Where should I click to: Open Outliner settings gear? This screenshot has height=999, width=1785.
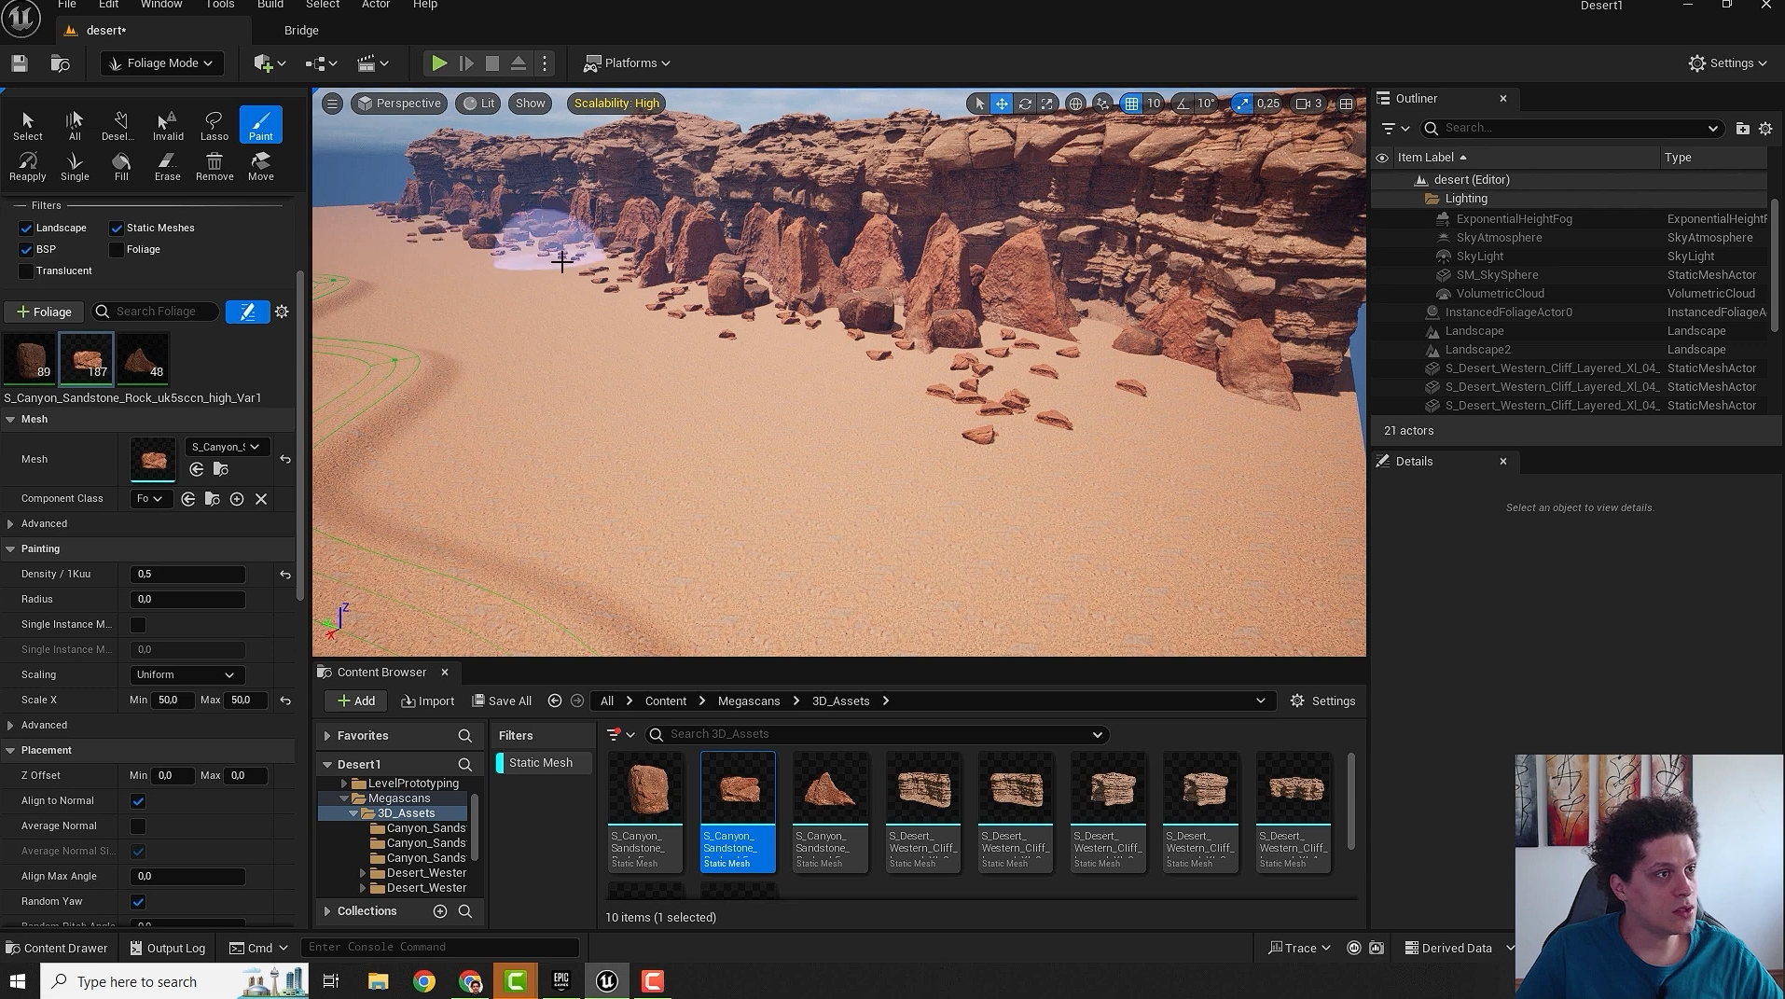pyautogui.click(x=1765, y=129)
